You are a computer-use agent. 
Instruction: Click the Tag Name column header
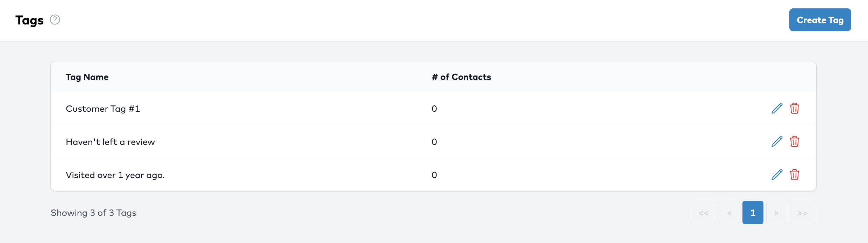coord(87,77)
